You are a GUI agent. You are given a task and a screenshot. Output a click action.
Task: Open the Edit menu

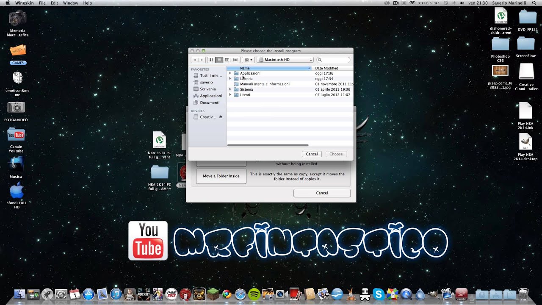pos(54,3)
